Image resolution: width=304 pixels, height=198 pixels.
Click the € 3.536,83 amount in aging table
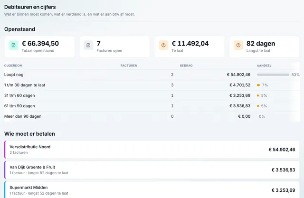(240, 106)
